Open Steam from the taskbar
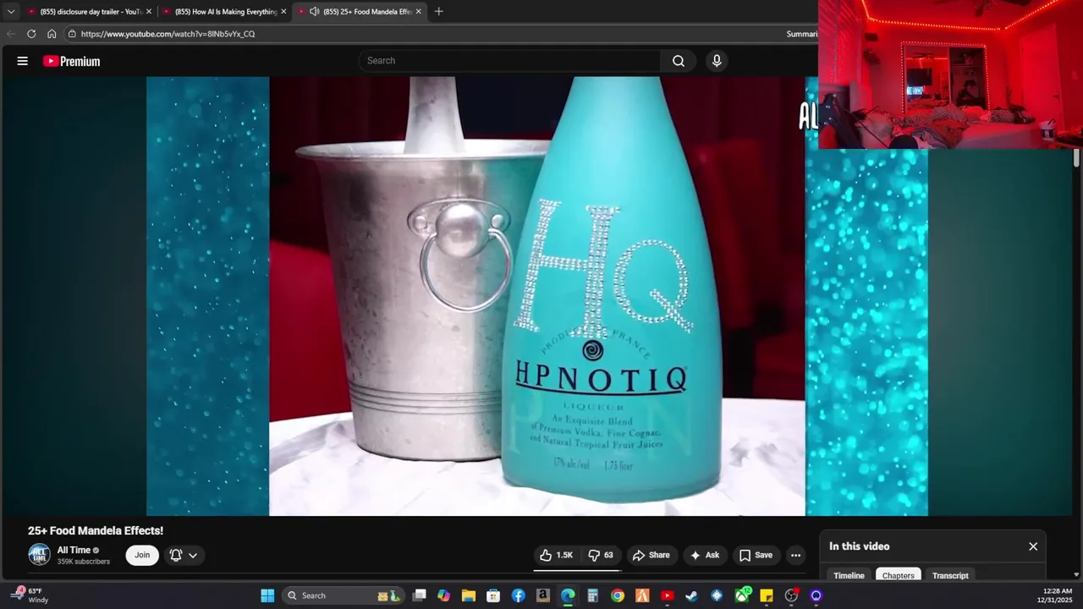Viewport: 1083px width, 609px height. 692,595
